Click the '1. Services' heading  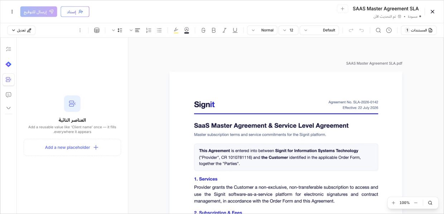206,179
